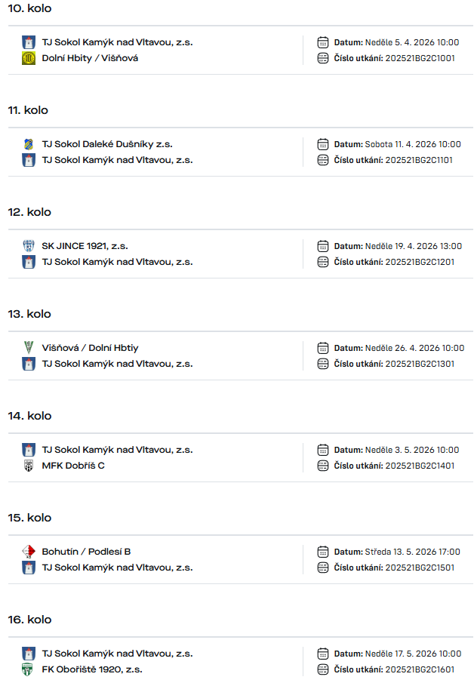
Task: Click MFK Dobříš C club crest
Action: 29,466
